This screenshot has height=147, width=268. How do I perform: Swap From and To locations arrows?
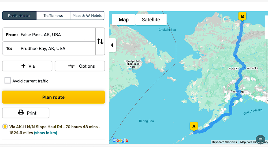(100, 41)
